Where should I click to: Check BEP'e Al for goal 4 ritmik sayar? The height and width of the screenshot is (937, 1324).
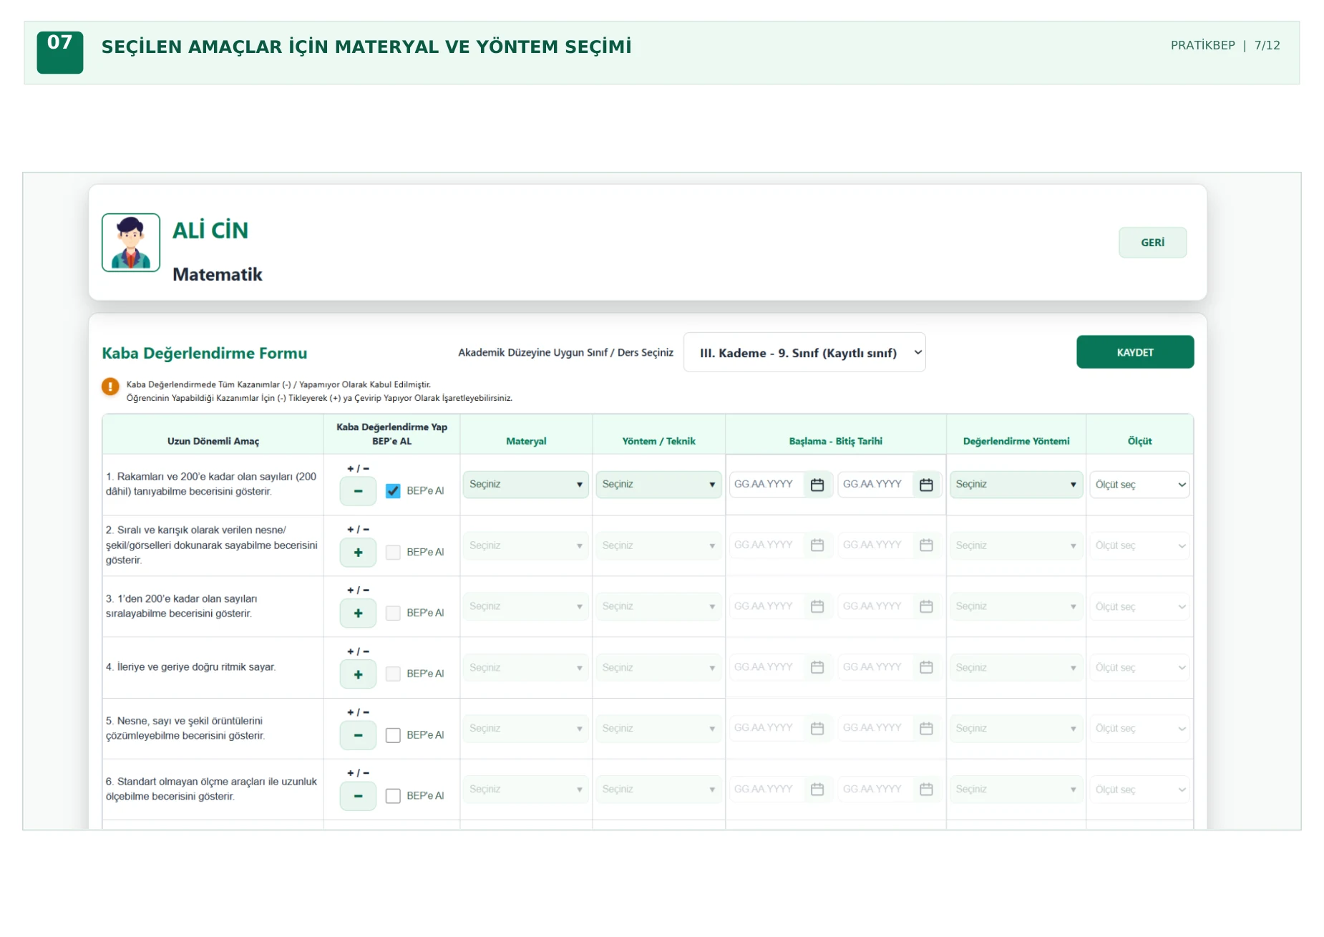pos(393,674)
